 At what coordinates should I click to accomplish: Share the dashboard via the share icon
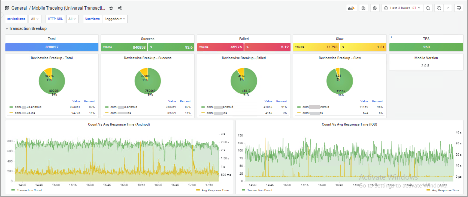pos(120,8)
